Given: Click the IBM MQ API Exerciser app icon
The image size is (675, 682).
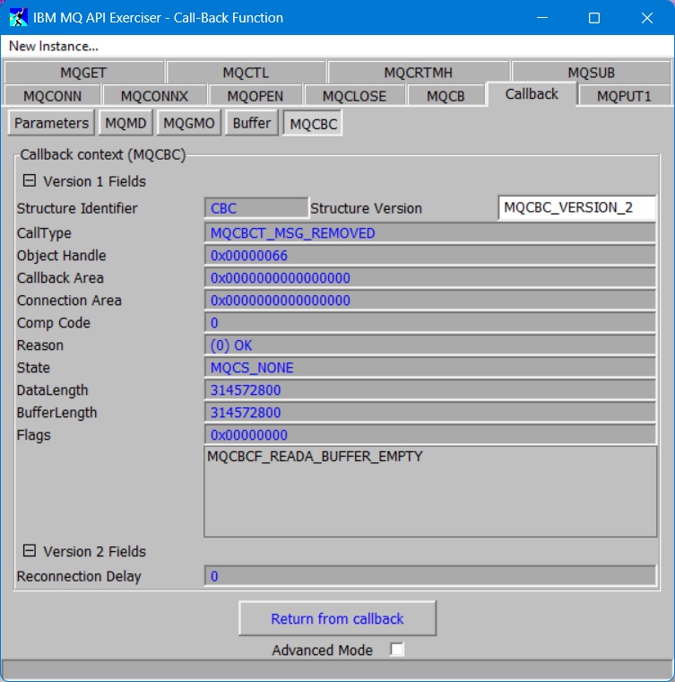Looking at the screenshot, I should click(x=18, y=17).
